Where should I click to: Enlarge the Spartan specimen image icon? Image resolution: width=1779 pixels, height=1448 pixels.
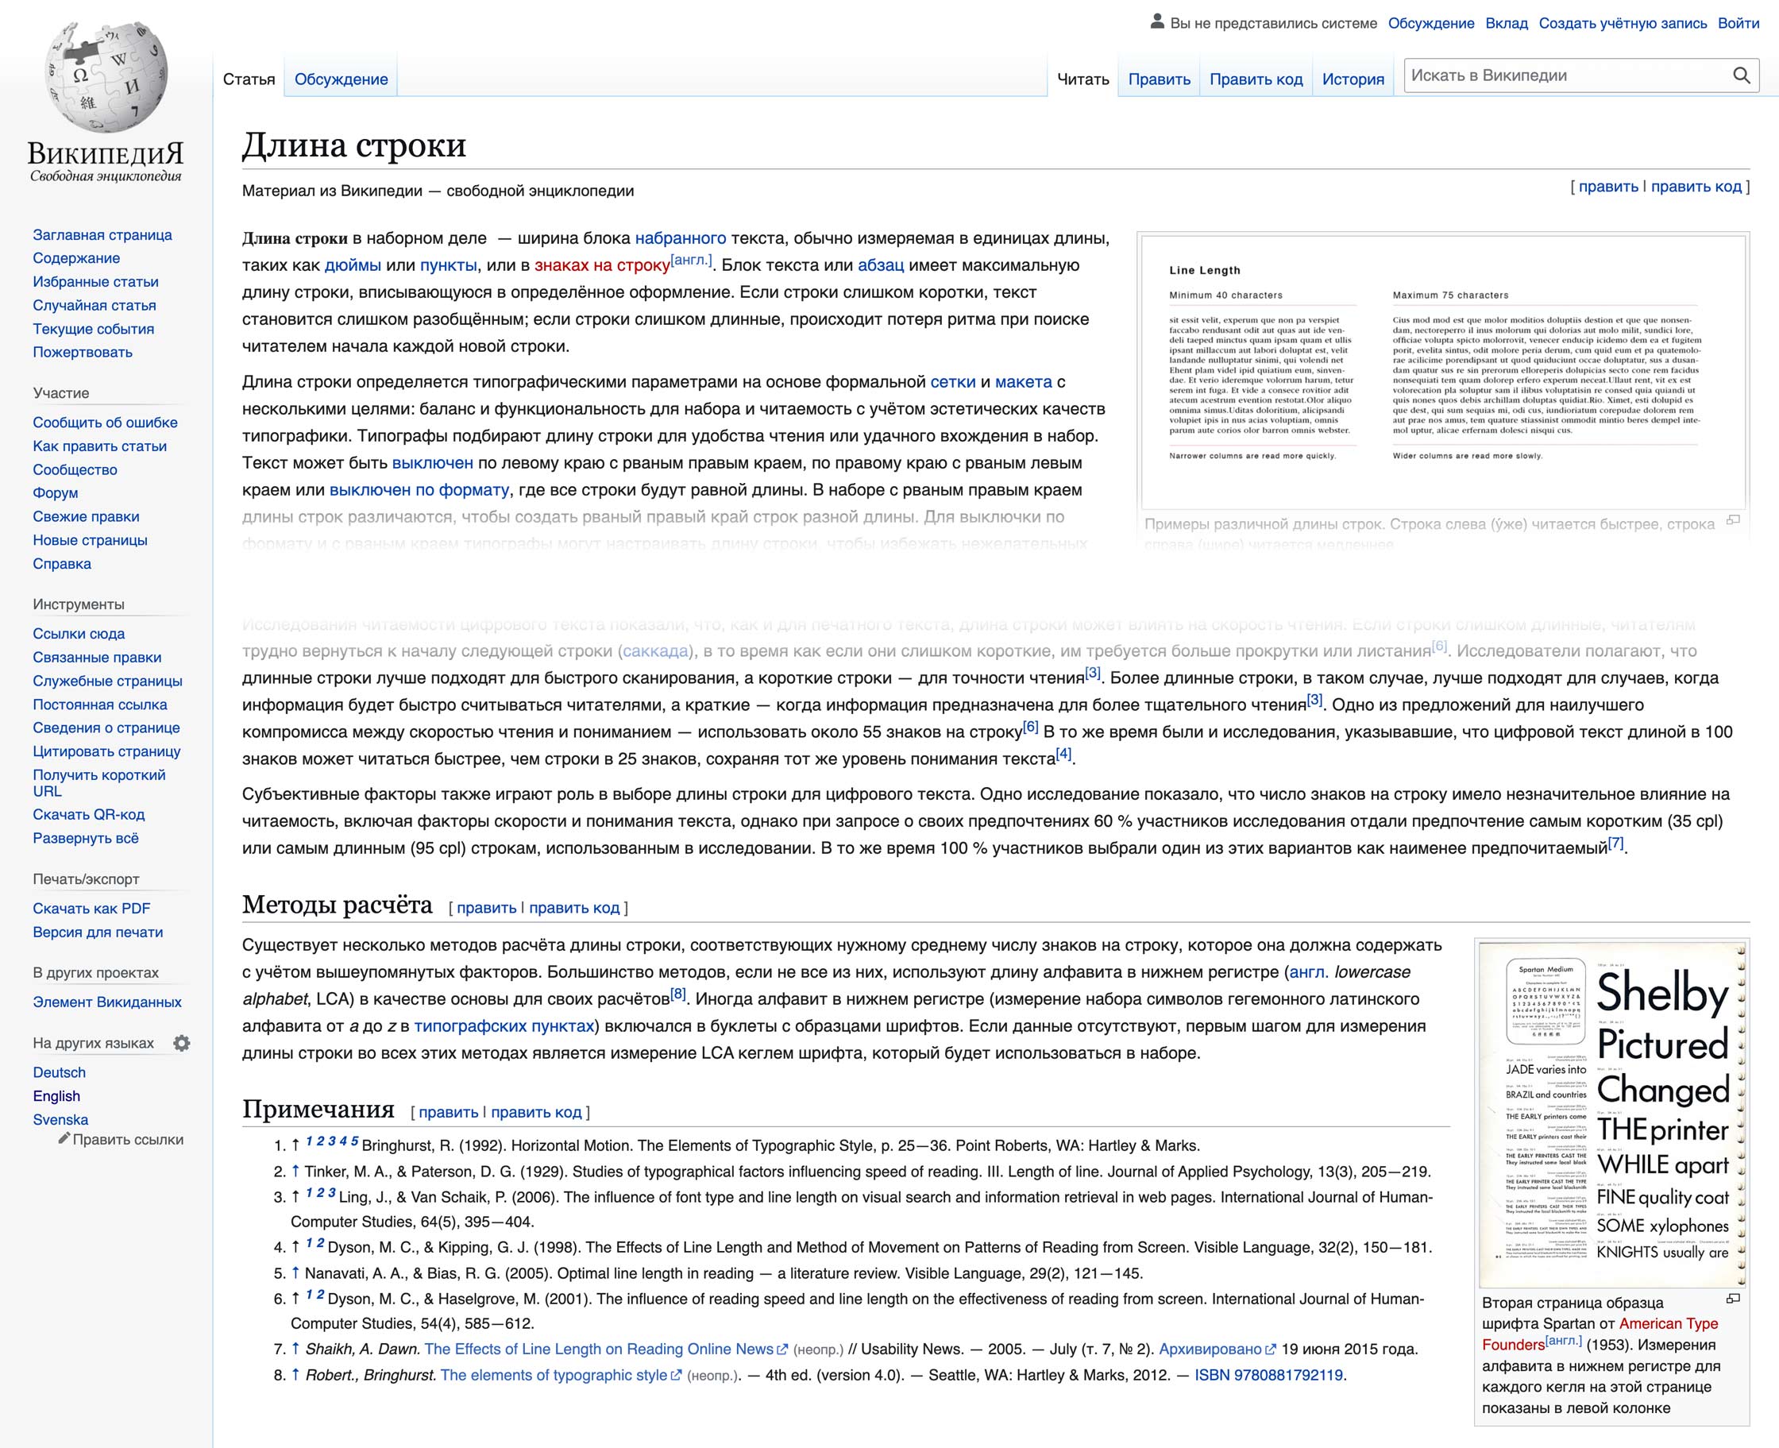coord(1733,1299)
